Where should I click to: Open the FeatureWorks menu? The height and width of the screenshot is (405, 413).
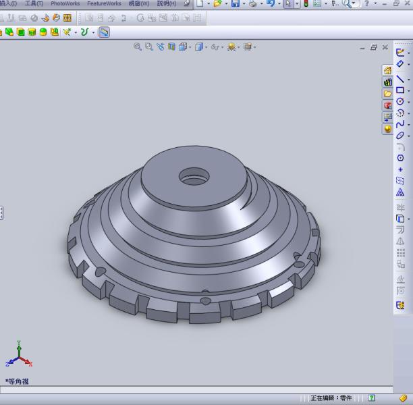(104, 3)
